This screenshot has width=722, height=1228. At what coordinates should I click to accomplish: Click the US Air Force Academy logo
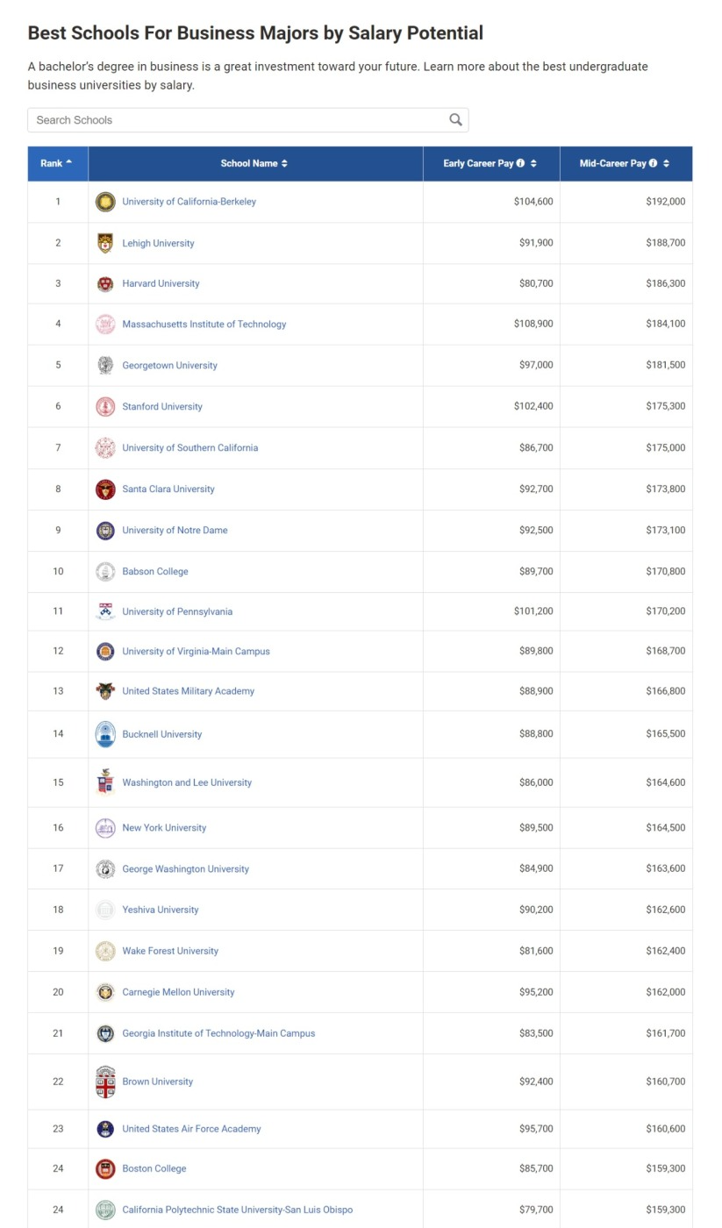point(105,1129)
